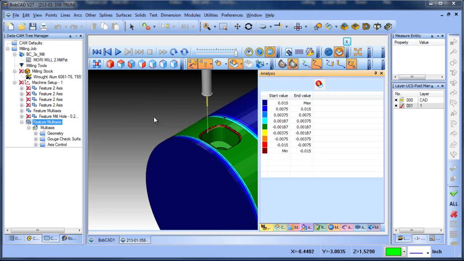Open the Dimension menu

click(171, 15)
